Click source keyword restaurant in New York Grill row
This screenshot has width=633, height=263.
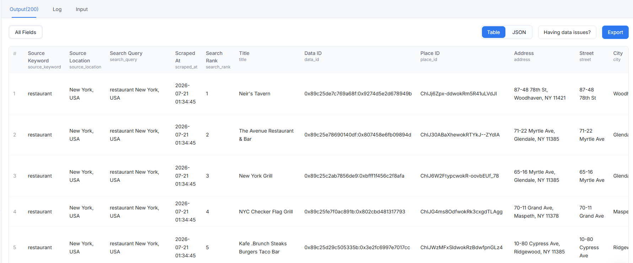click(x=40, y=176)
